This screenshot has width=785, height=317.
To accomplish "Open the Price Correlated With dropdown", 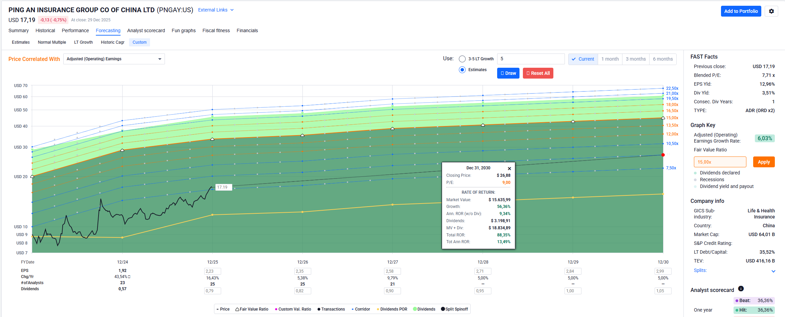I will click(114, 59).
